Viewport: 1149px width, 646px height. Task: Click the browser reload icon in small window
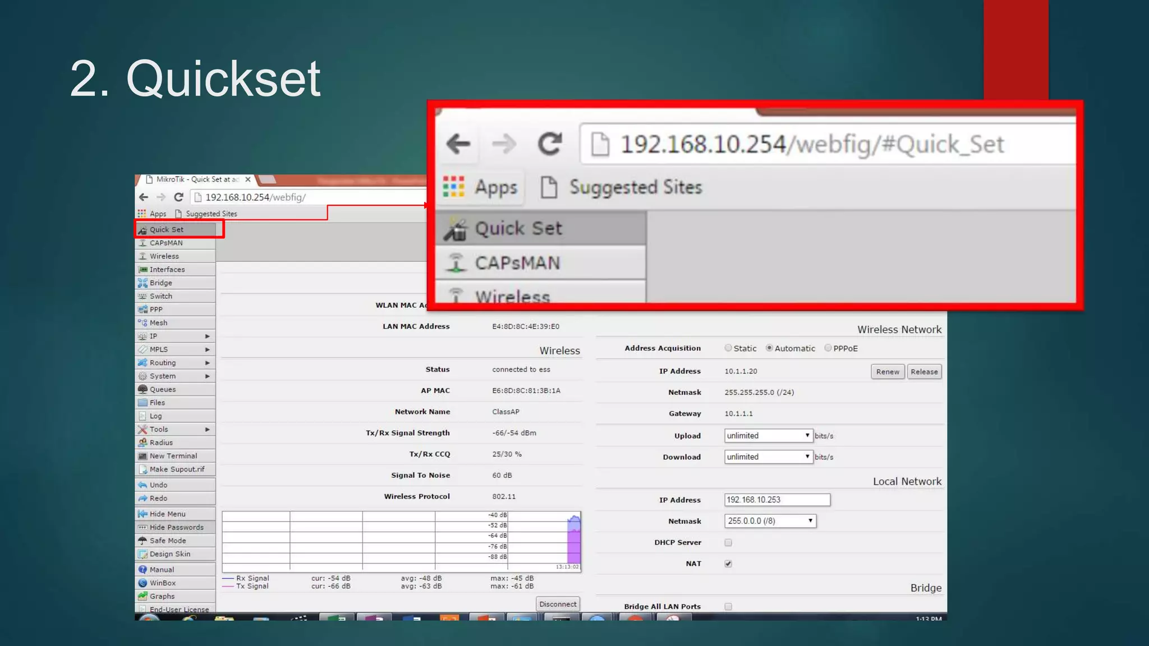coord(178,197)
